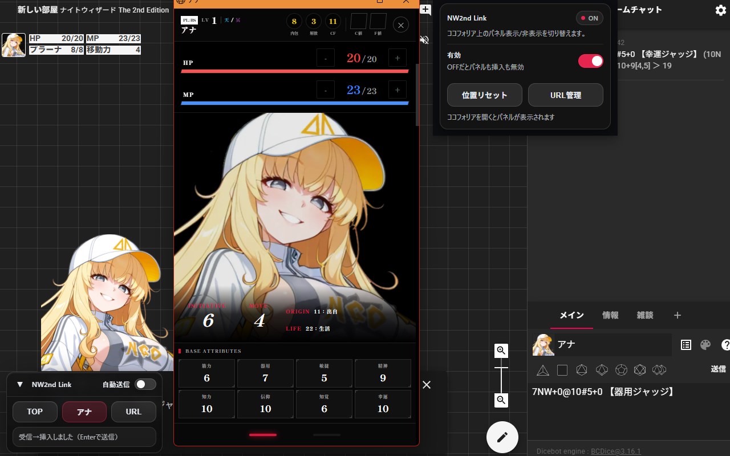Toggle the 自動送信 auto-send switch
Viewport: 730px width, 456px height.
pos(145,384)
